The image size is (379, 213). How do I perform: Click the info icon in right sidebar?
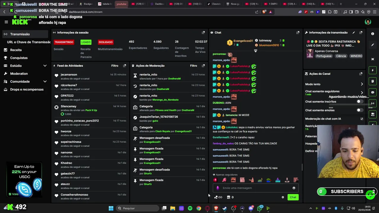click(x=372, y=34)
